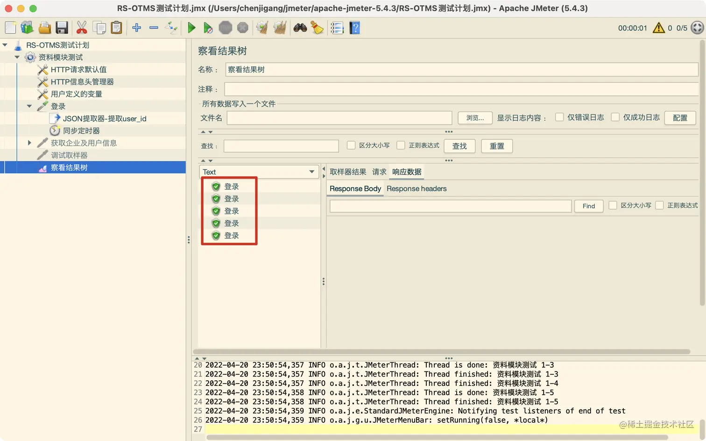
Task: Click the yellow warning triangle log icon
Action: 658,28
